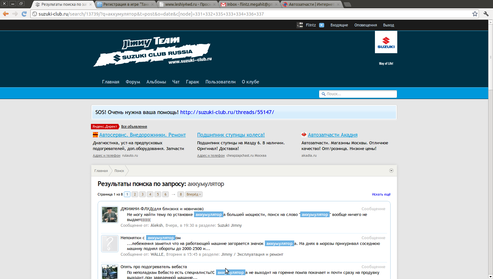Click the page vertical scrollbar down arrow
The width and height of the screenshot is (493, 279).
click(x=490, y=276)
